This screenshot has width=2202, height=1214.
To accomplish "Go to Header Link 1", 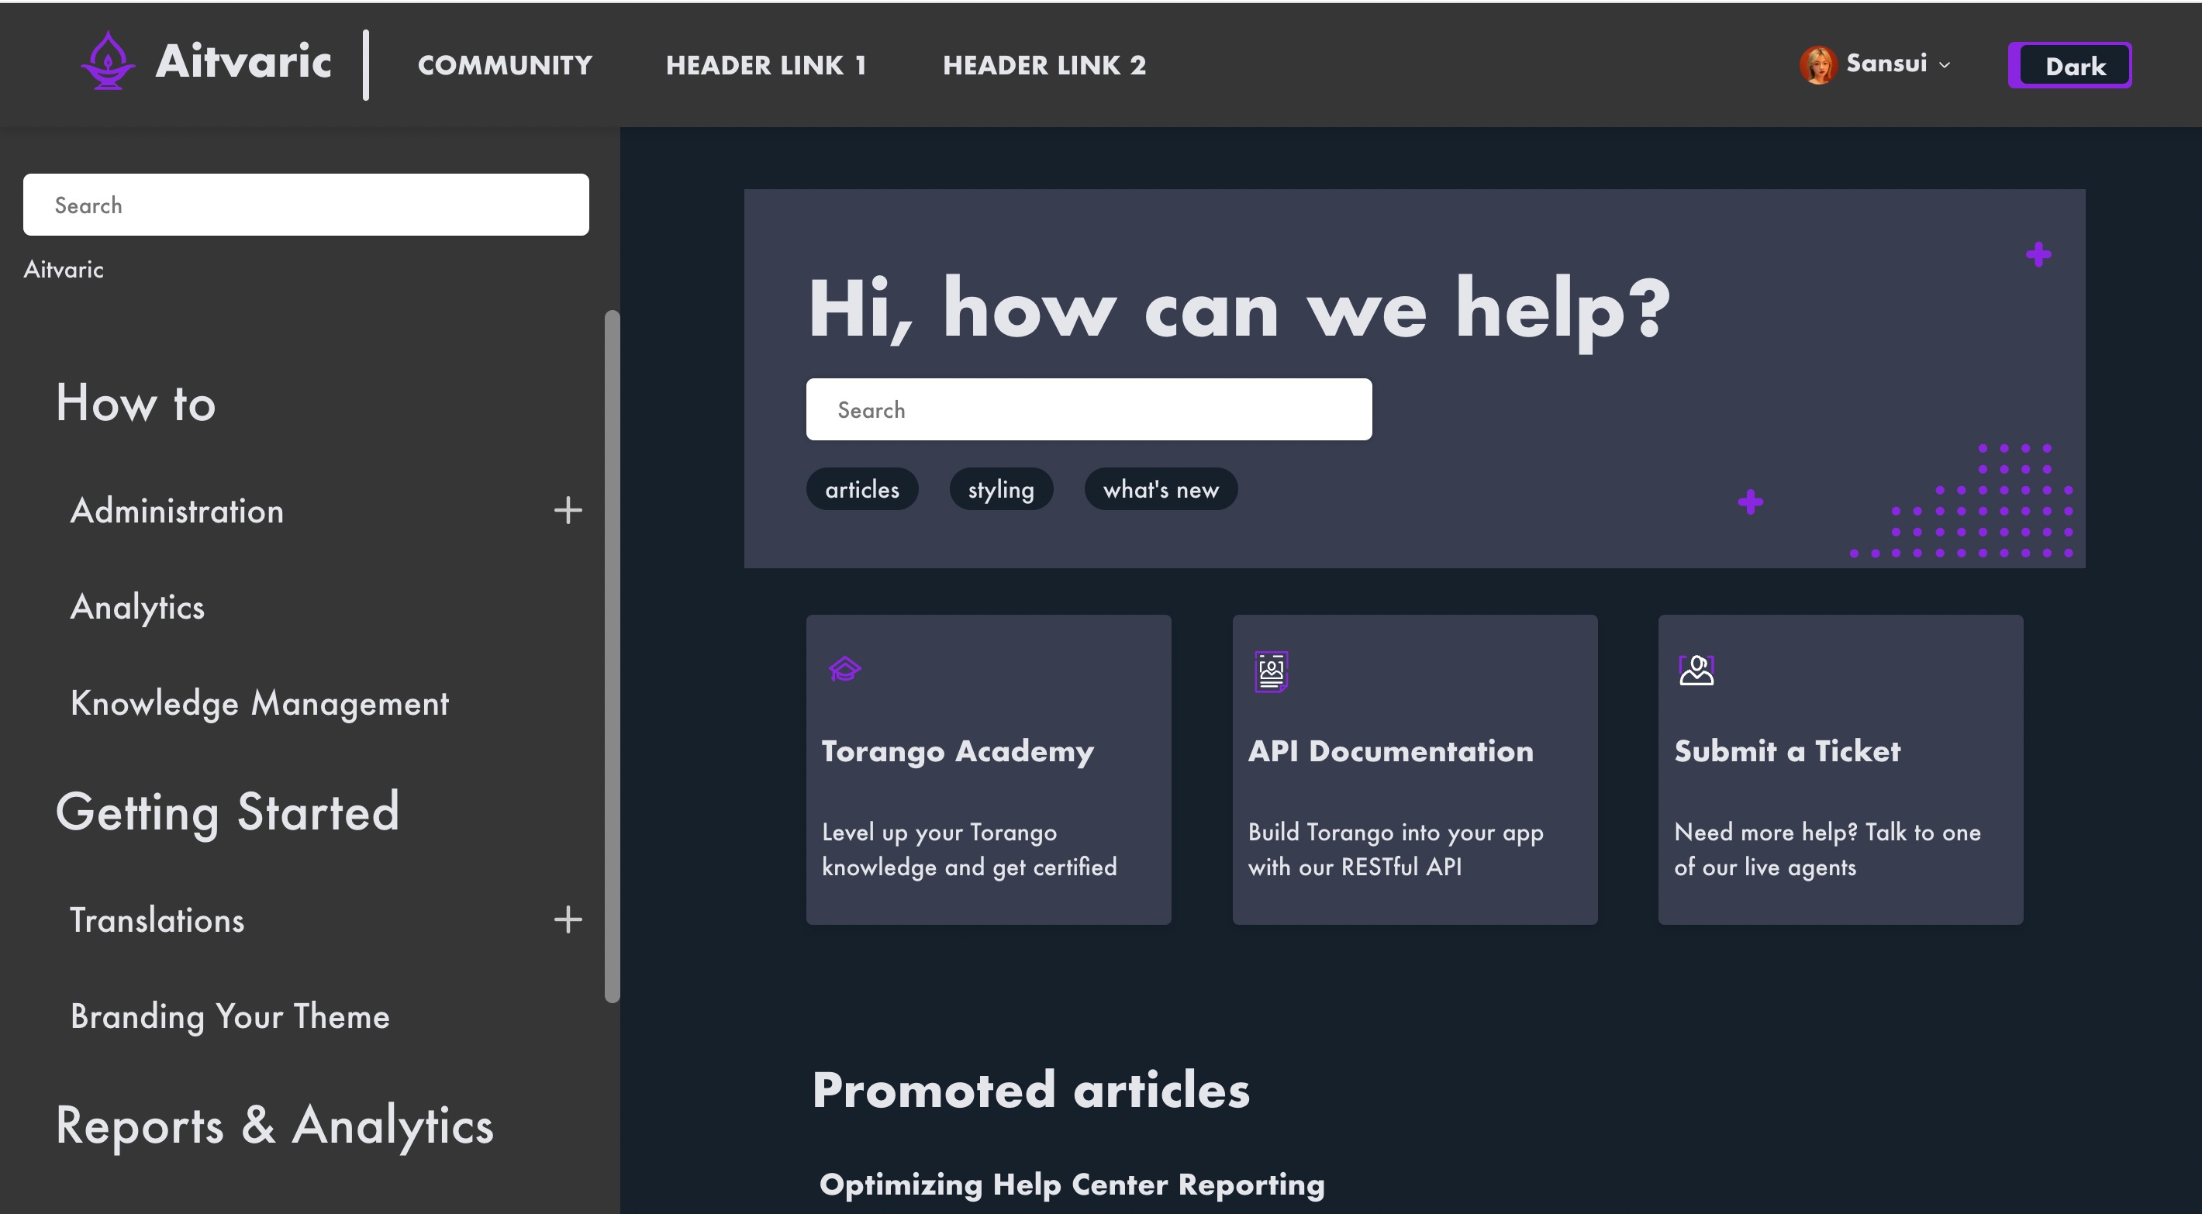I will coord(766,65).
